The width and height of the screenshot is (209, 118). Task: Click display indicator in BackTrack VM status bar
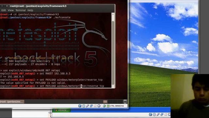(x=99, y=106)
